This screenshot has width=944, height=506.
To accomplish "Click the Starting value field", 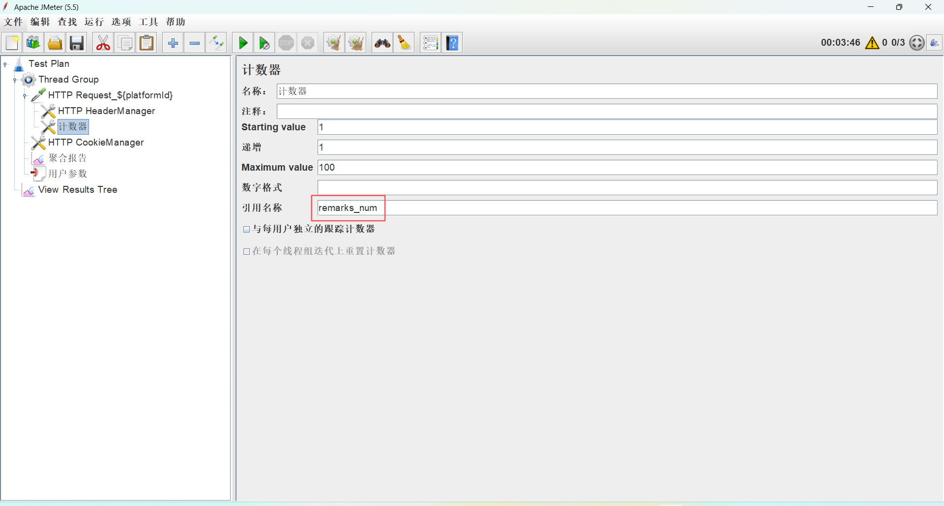I will (x=627, y=127).
